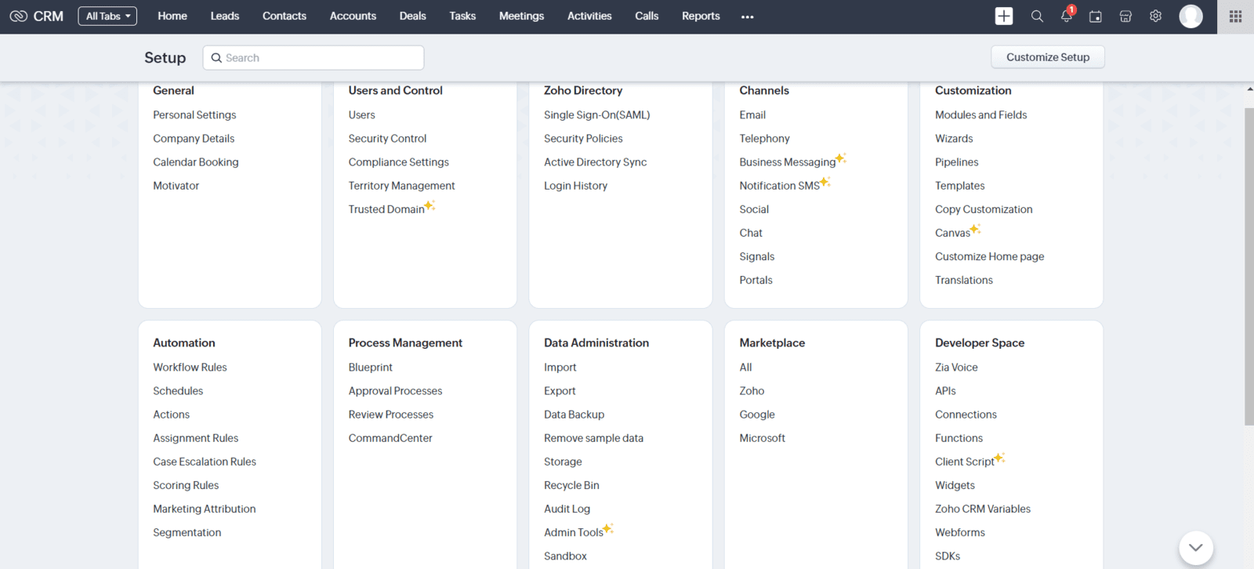This screenshot has width=1254, height=569.
Task: Click the page vertical scrollbar
Action: click(1249, 266)
